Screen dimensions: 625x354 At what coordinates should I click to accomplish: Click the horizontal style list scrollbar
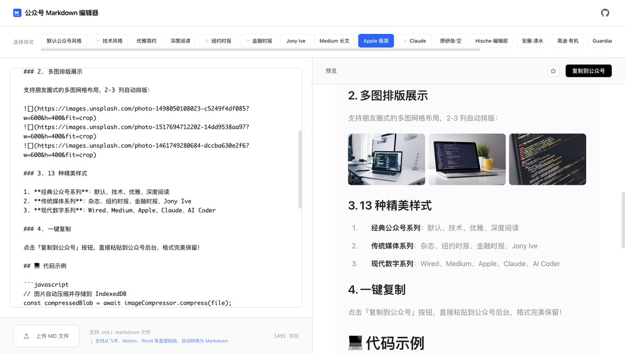[x=260, y=50]
